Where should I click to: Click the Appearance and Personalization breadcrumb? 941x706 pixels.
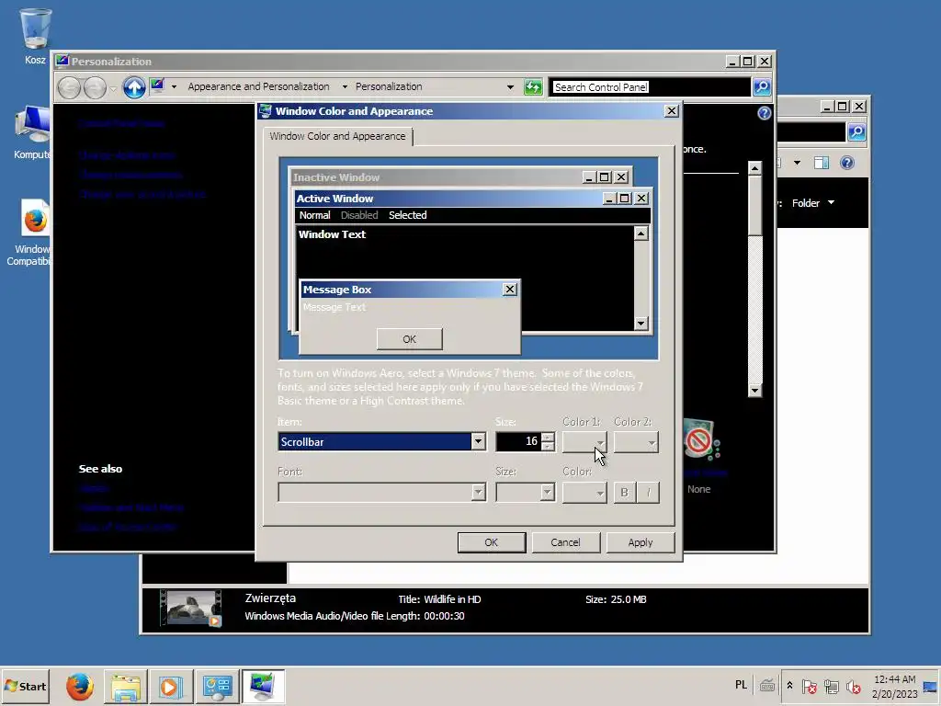(258, 86)
